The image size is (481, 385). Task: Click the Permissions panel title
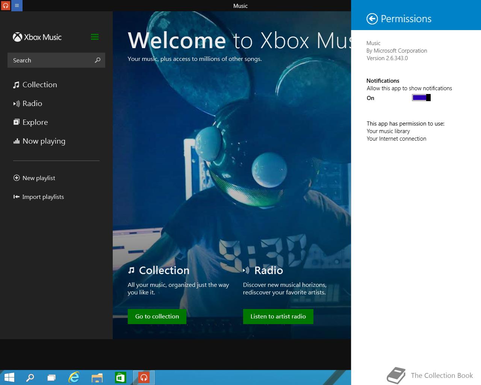coord(406,19)
